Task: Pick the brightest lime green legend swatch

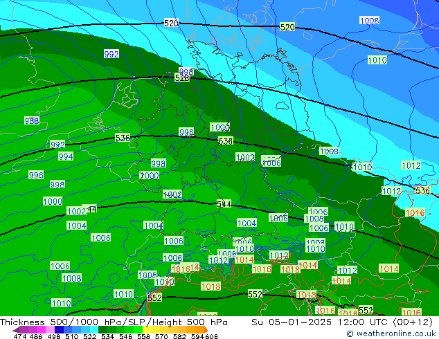Action: [138, 330]
